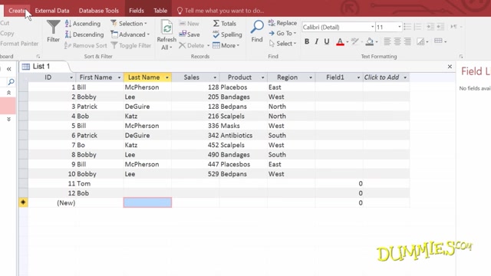Open the Create ribbon tab

(17, 11)
